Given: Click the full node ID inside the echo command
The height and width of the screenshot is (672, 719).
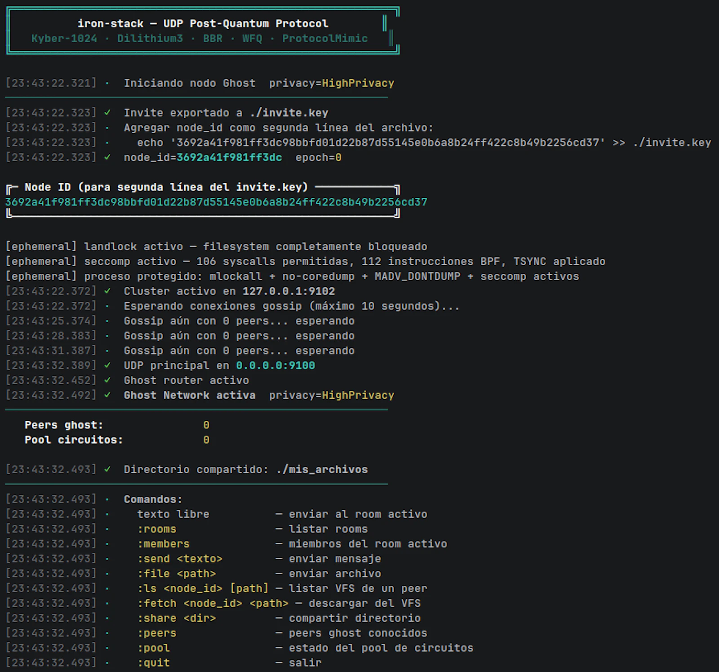Looking at the screenshot, I should click(x=388, y=142).
